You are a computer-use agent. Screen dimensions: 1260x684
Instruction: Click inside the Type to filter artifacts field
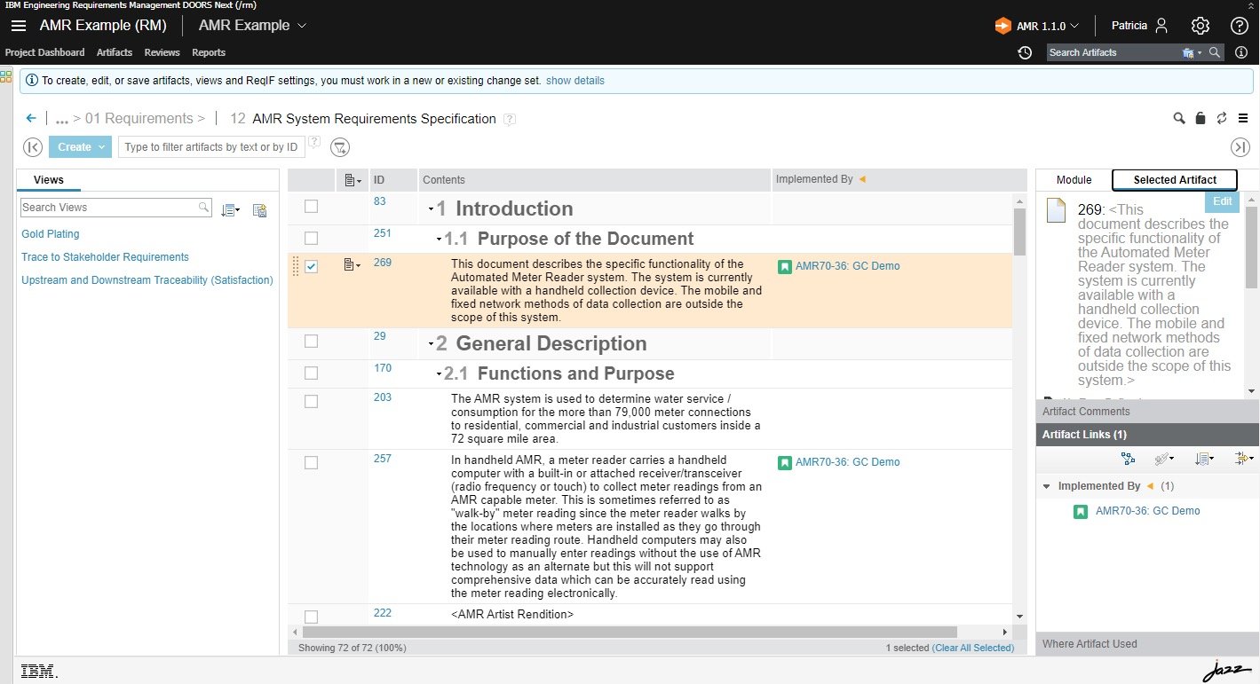tap(210, 146)
